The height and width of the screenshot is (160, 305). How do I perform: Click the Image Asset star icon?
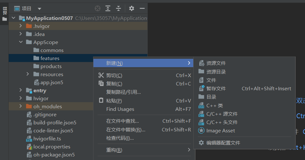pyautogui.click(x=201, y=131)
